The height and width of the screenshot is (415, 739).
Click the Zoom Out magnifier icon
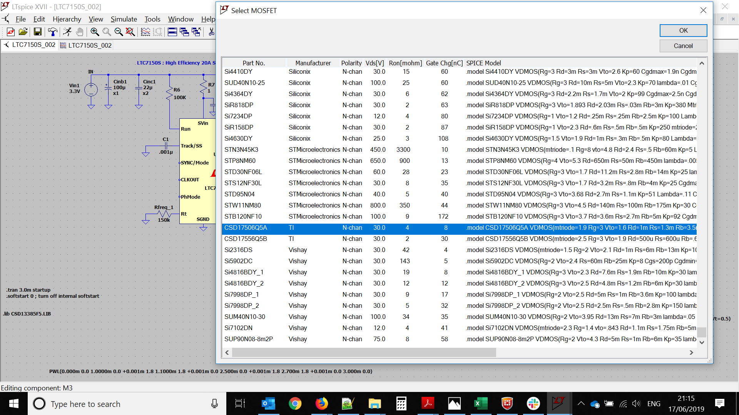[x=119, y=32]
